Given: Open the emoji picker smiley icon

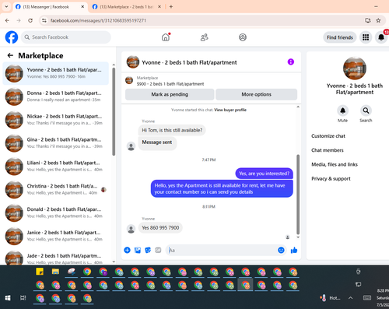Looking at the screenshot, I should pyautogui.click(x=281, y=250).
